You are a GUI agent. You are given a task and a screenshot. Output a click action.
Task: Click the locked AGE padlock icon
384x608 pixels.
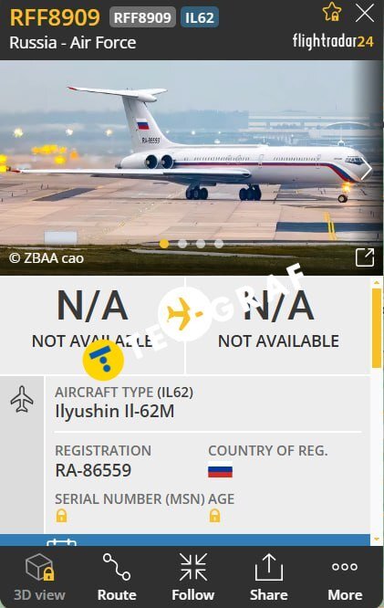point(214,516)
